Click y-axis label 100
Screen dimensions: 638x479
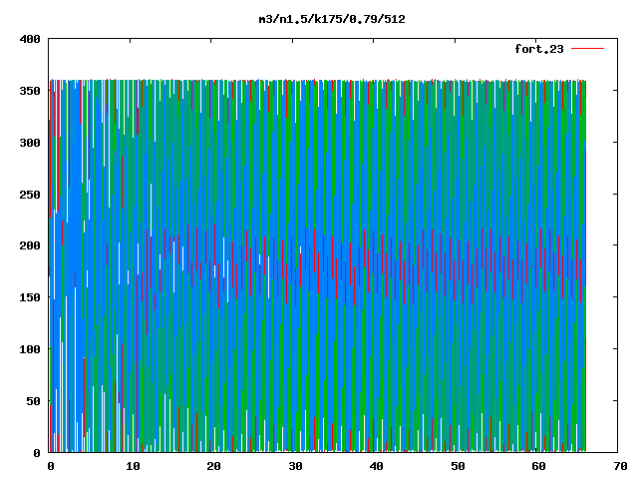coord(30,349)
